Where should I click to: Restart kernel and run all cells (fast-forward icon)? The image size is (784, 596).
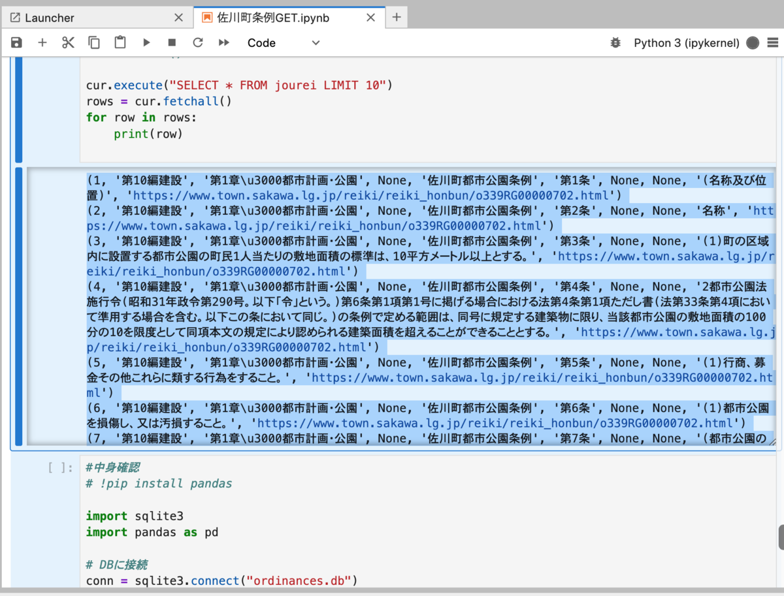point(224,42)
